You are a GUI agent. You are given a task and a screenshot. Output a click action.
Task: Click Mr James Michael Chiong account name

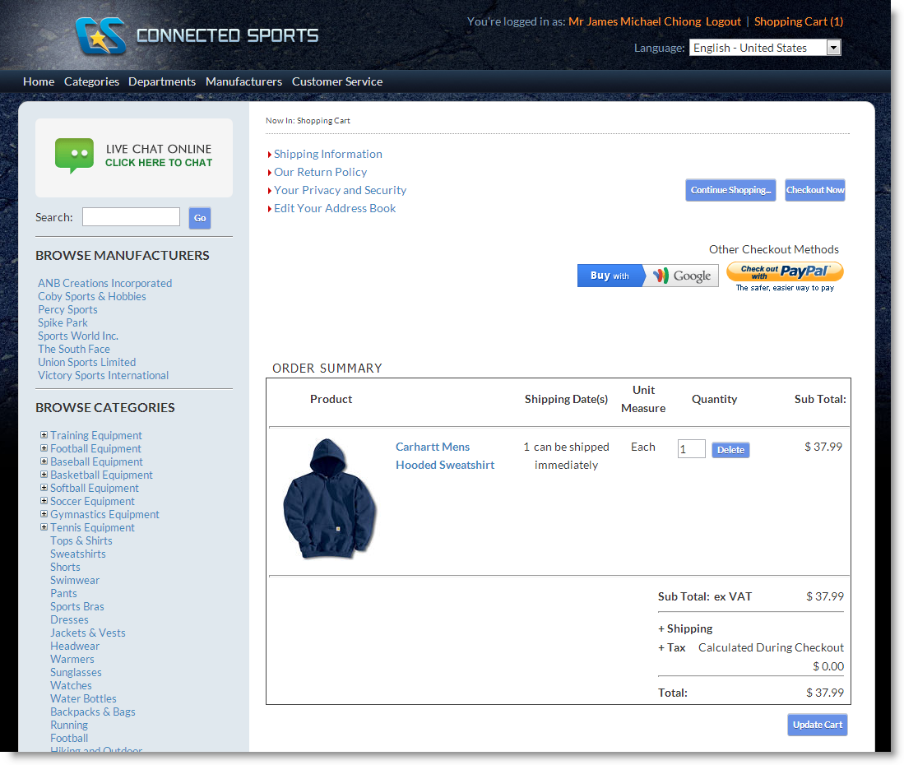pos(635,22)
